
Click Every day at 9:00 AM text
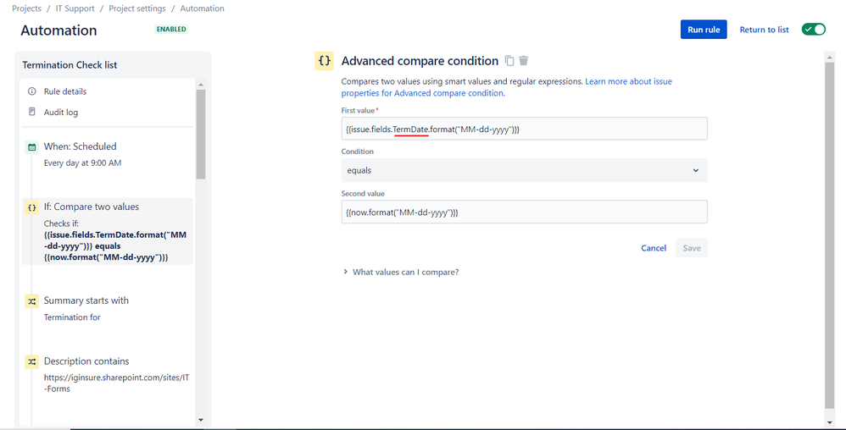pos(82,163)
